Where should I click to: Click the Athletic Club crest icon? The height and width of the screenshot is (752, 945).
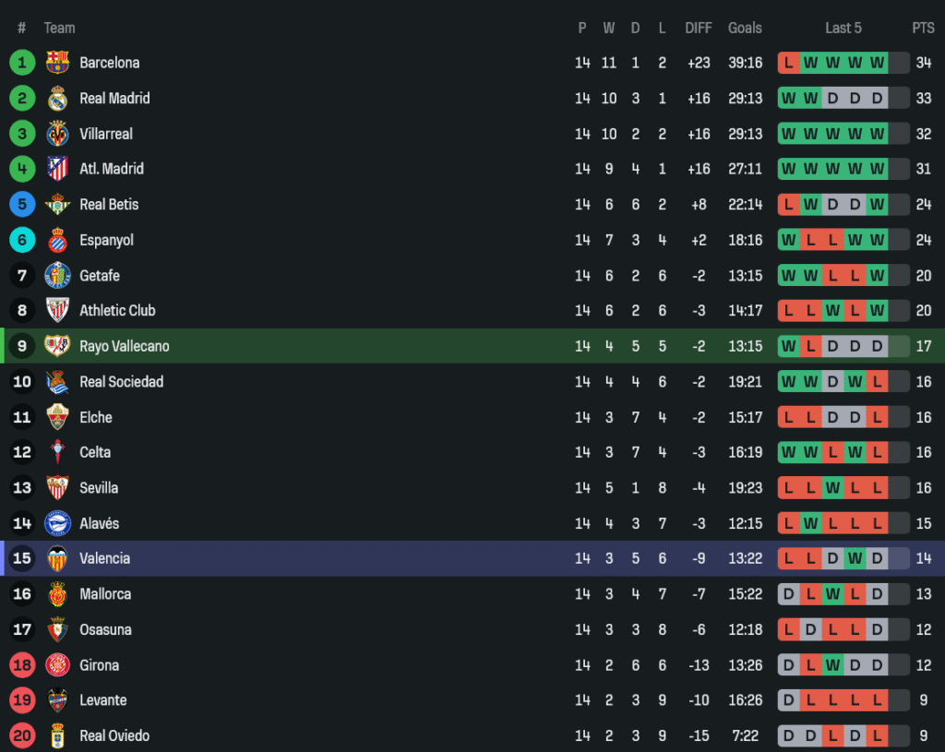click(x=57, y=311)
